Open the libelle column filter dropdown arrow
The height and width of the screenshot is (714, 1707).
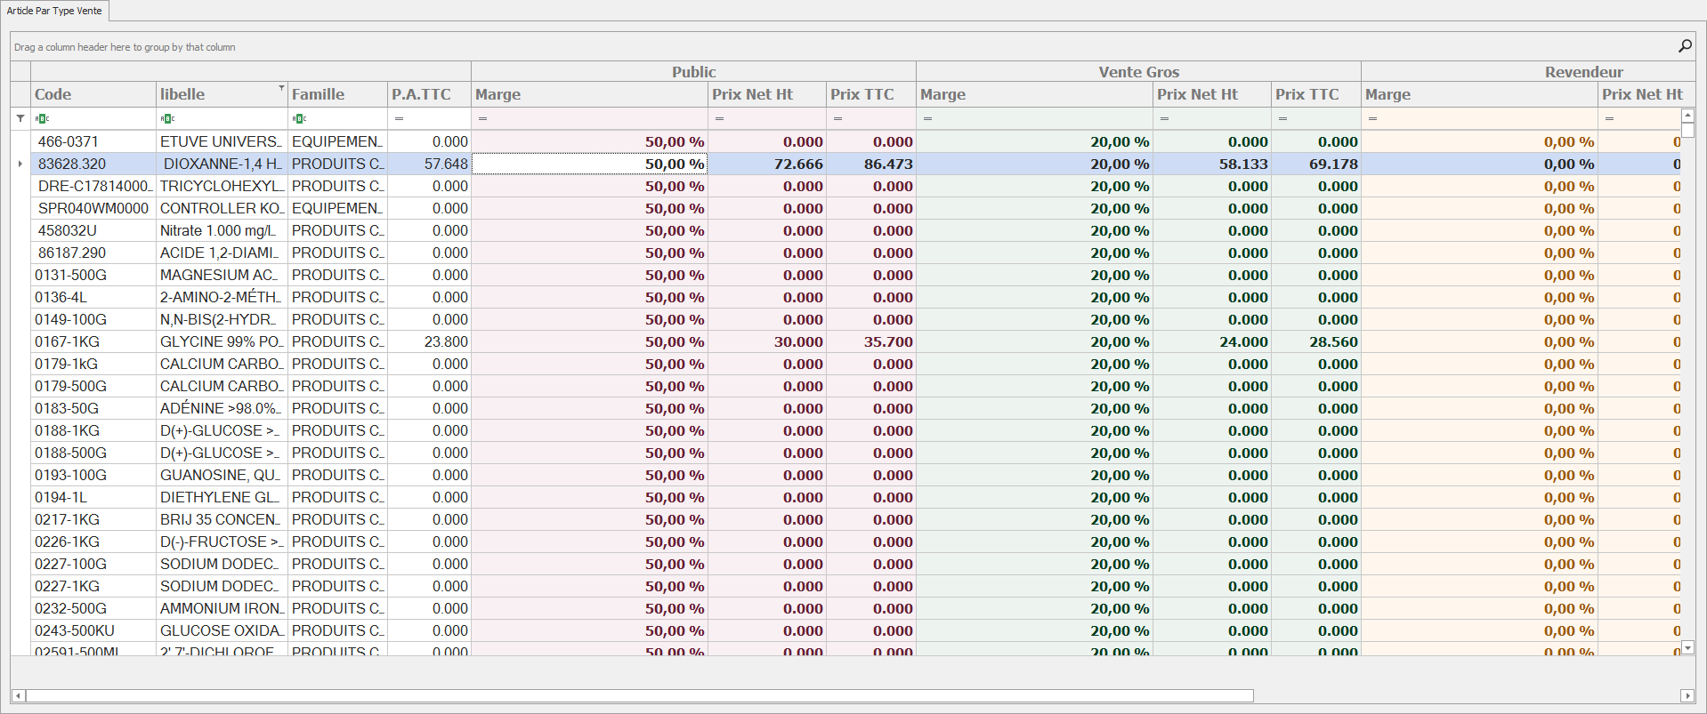click(281, 88)
